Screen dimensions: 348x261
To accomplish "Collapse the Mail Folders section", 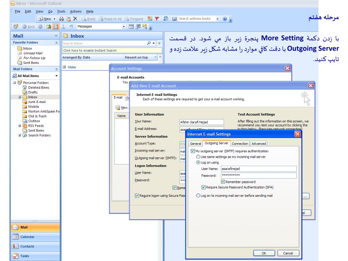I will point(56,69).
